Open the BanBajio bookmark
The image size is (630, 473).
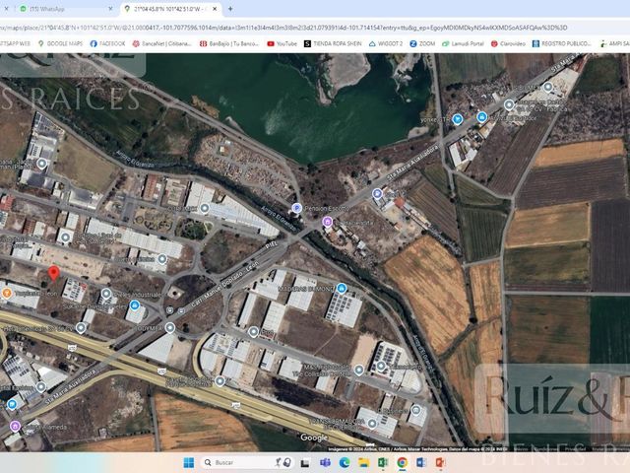coord(229,43)
